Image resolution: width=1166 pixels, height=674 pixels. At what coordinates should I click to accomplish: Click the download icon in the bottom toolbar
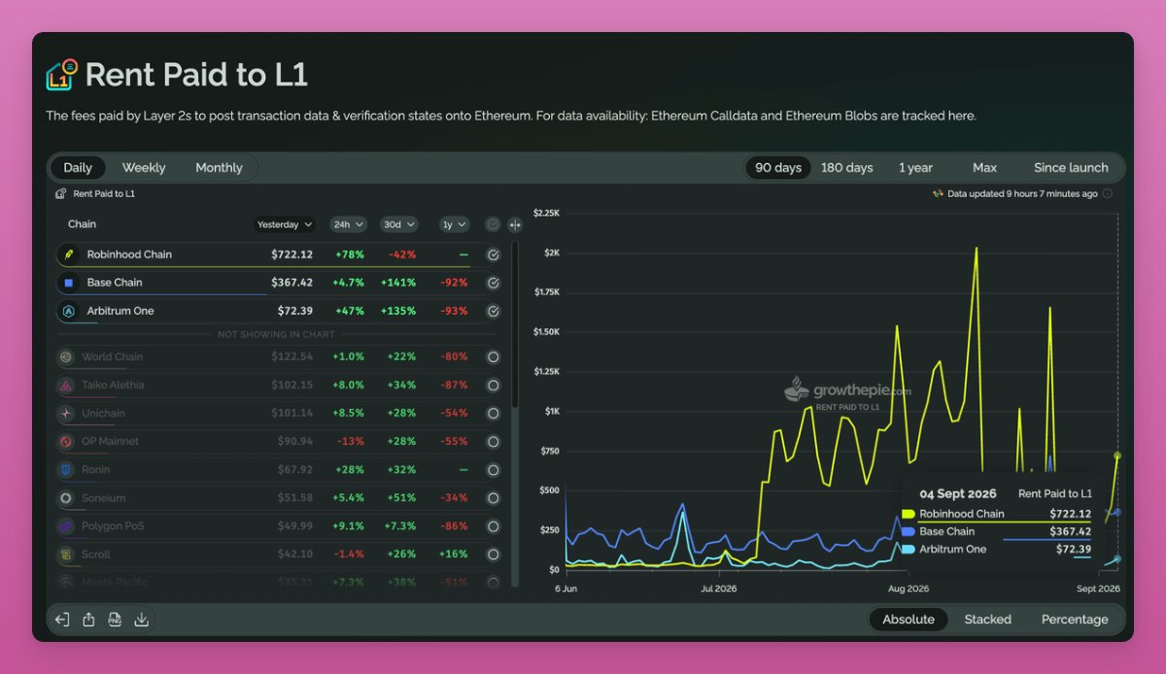(141, 620)
